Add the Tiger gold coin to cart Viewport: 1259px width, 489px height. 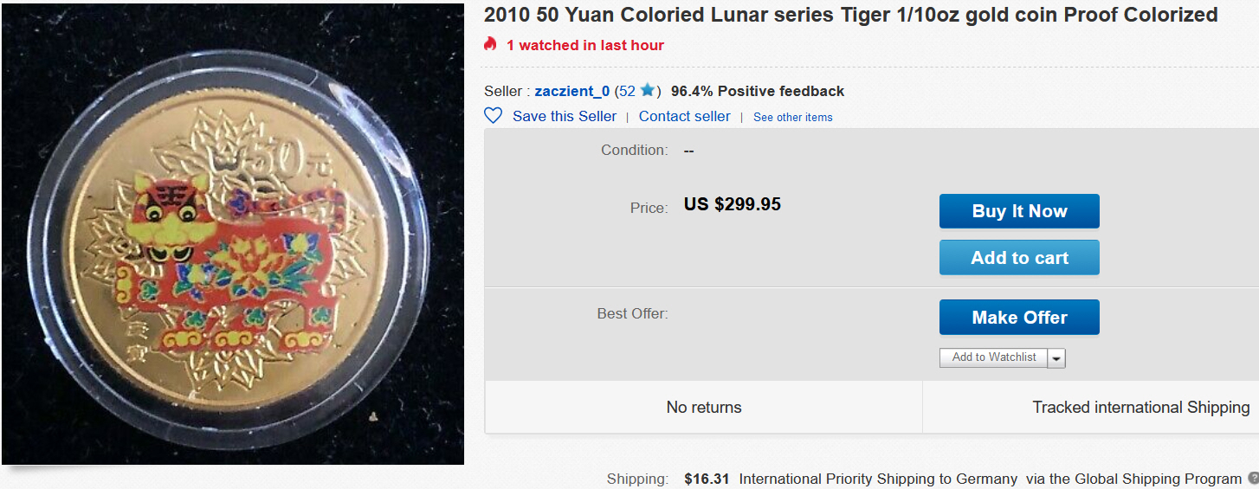click(x=1019, y=258)
